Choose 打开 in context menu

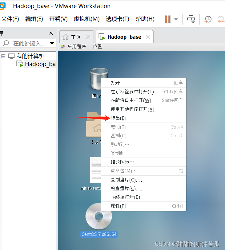click(144, 83)
